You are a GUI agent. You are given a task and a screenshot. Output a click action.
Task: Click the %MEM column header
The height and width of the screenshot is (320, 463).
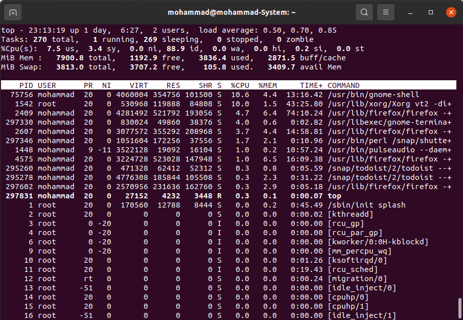(267, 85)
